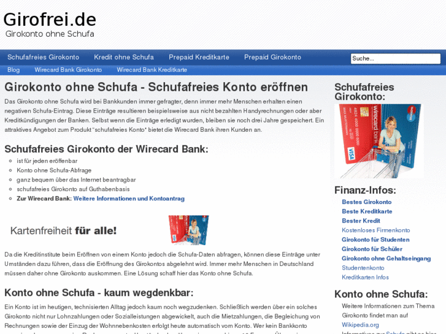Open Studentenkonto sidebar link
Screen dimensions: 446x334
point(363,267)
